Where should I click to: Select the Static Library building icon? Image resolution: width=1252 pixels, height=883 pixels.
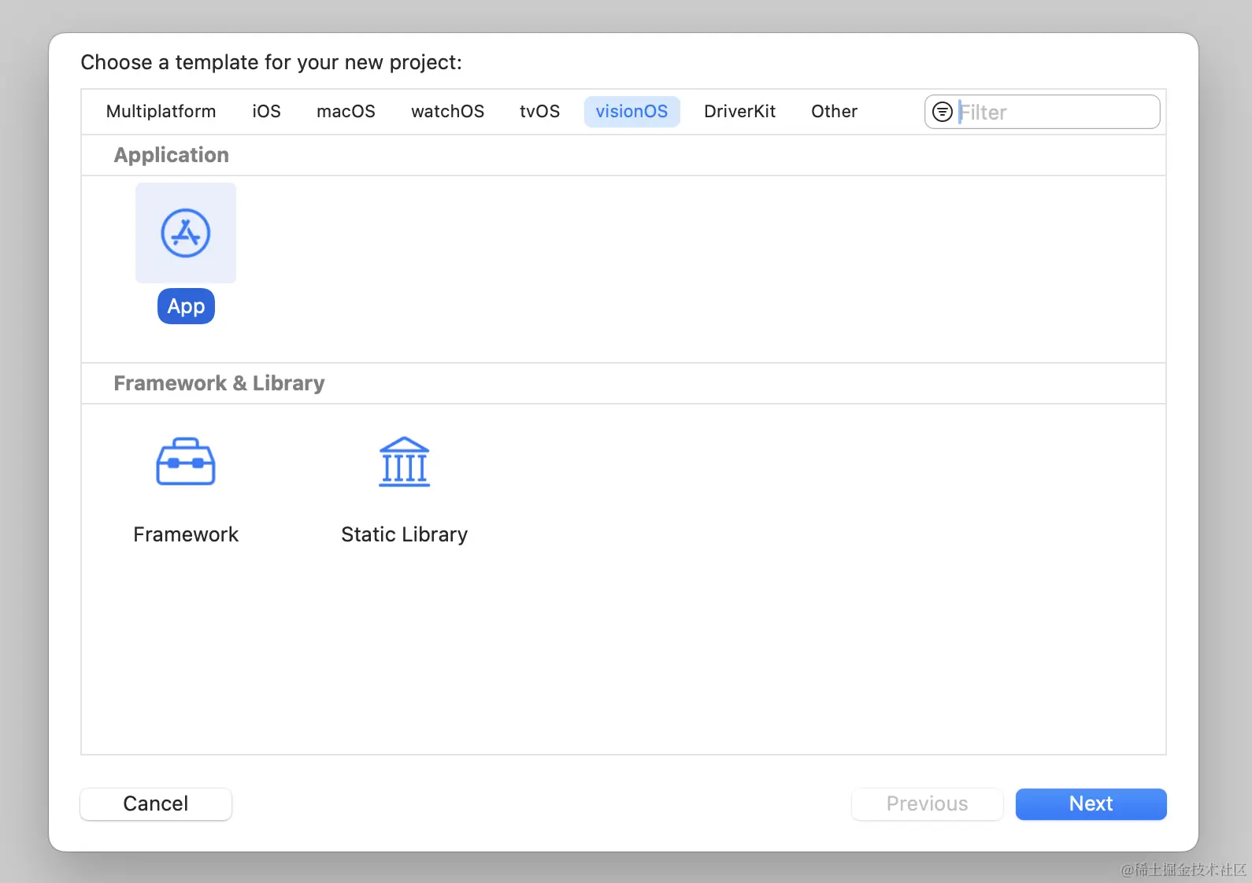405,462
